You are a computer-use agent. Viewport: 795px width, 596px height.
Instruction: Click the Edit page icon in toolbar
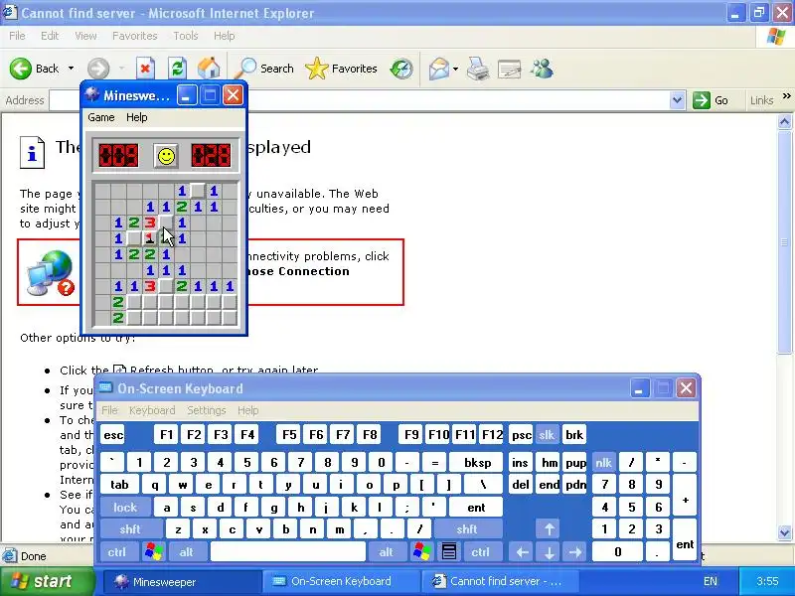click(510, 69)
